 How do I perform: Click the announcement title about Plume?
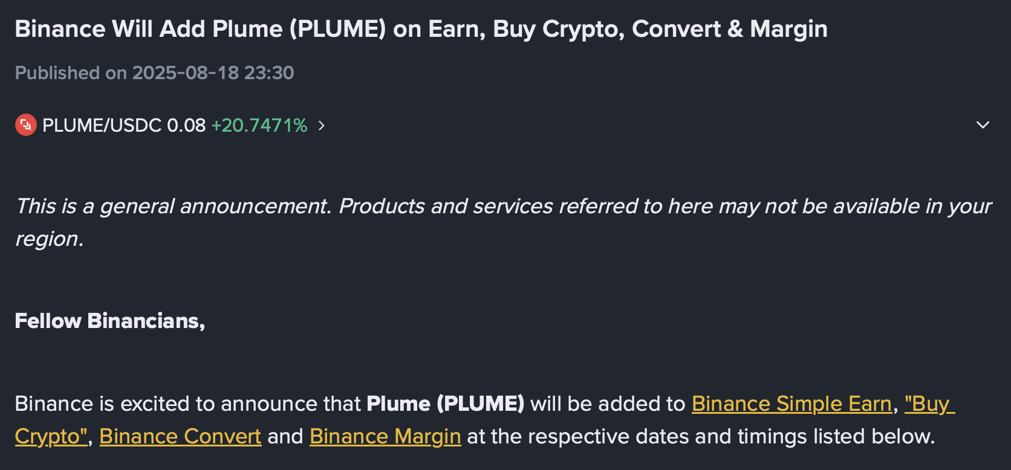(421, 29)
